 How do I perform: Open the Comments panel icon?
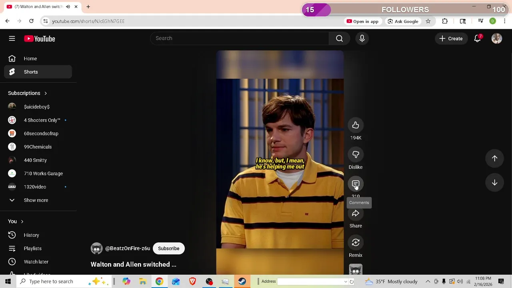(356, 184)
